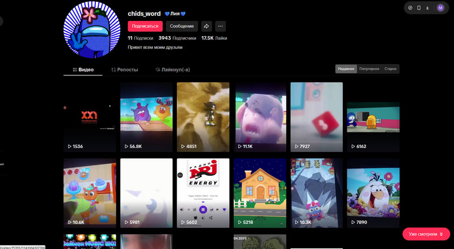Open the Подписки following list
The width and height of the screenshot is (454, 249).
point(136,38)
